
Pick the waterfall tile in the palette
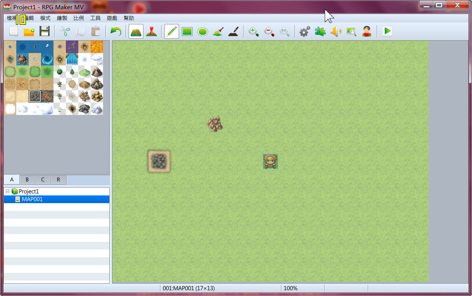click(x=72, y=59)
